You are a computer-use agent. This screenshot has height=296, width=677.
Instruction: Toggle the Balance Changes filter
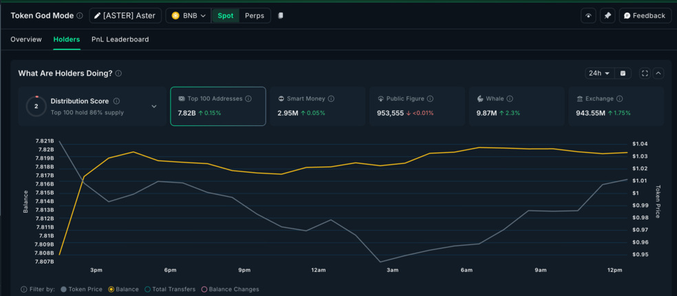point(229,289)
